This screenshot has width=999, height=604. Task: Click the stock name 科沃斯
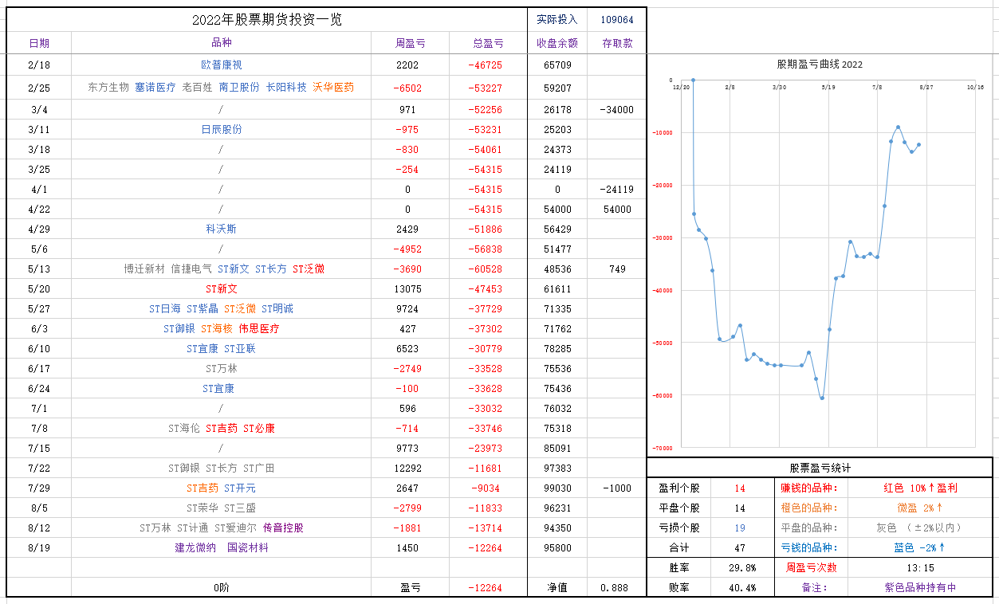(221, 229)
